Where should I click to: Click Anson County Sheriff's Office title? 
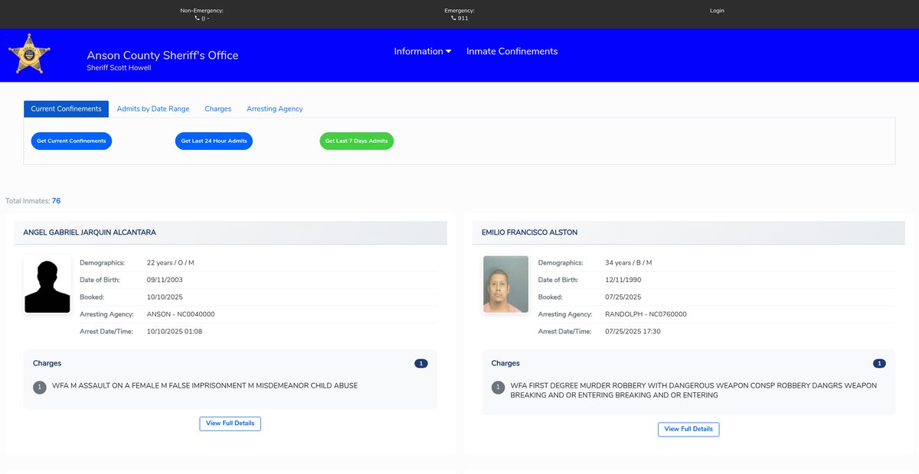coord(162,55)
